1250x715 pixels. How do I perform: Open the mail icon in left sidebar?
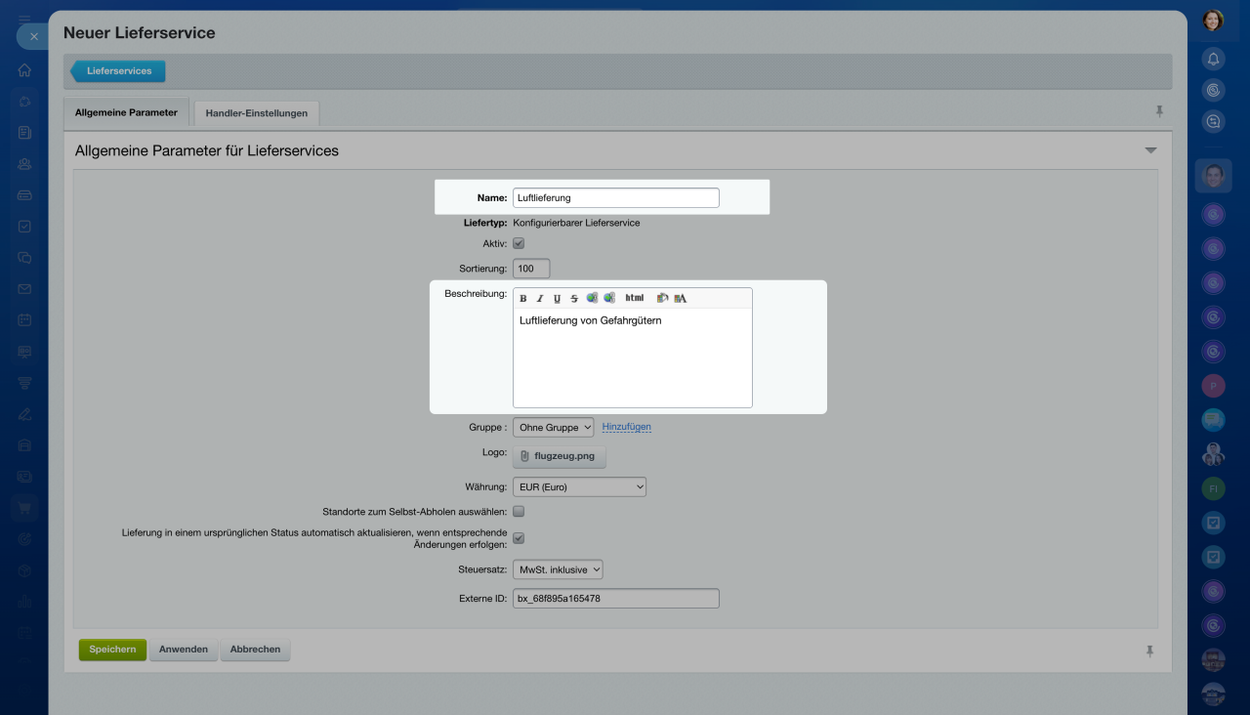24,289
